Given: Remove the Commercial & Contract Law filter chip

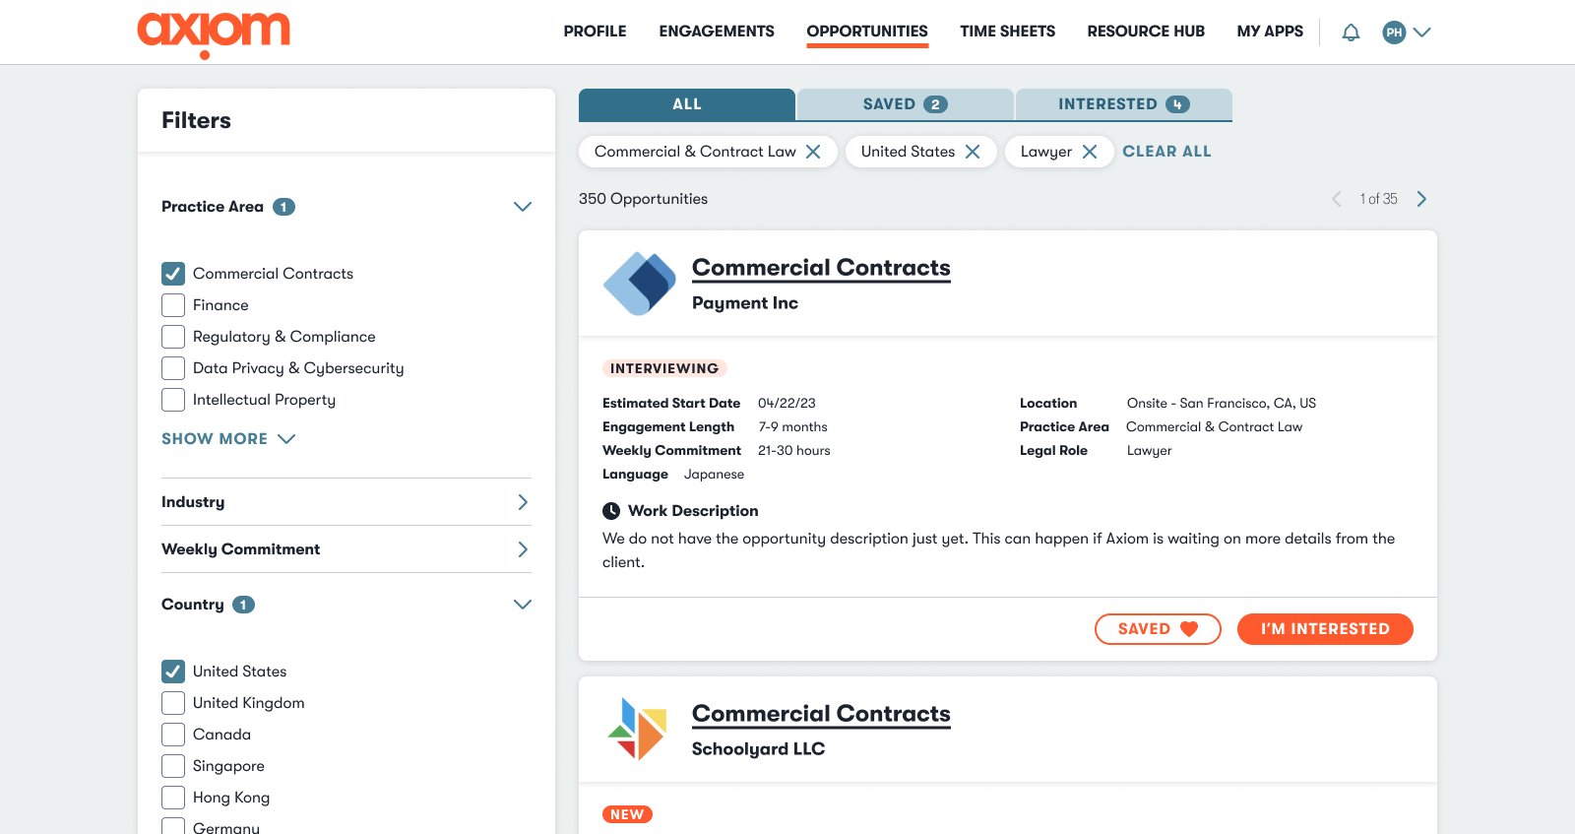Looking at the screenshot, I should point(813,152).
